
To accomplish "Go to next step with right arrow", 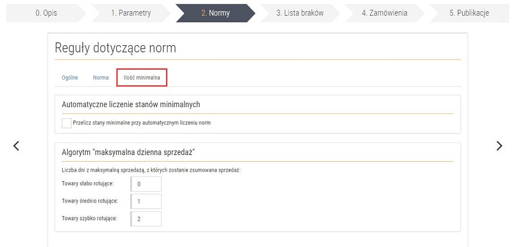I will pyautogui.click(x=499, y=146).
